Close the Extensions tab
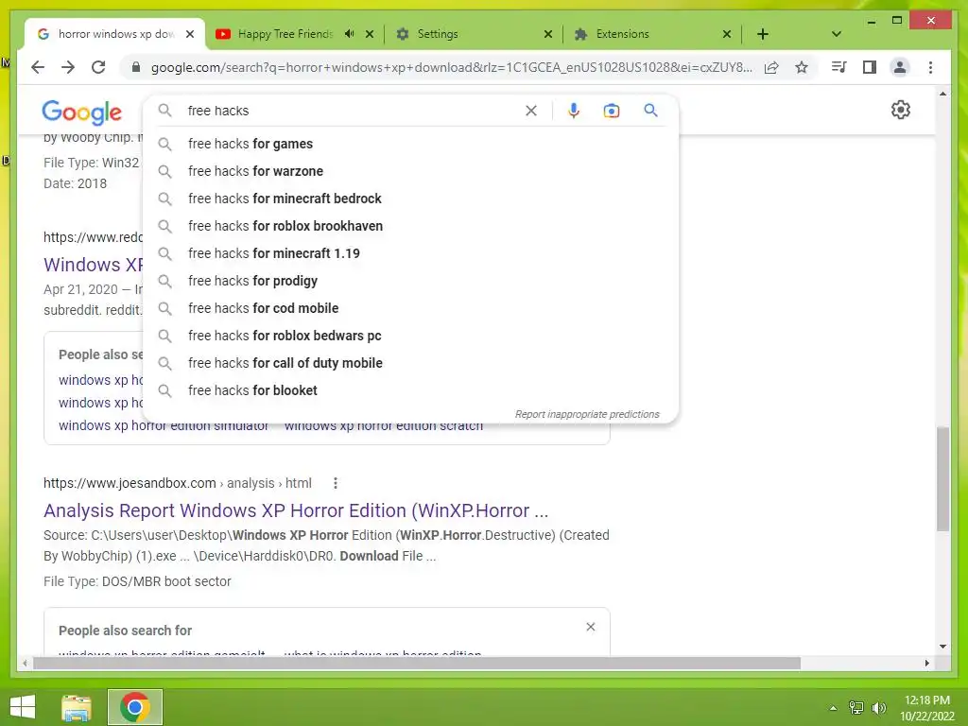This screenshot has width=968, height=726. (727, 34)
